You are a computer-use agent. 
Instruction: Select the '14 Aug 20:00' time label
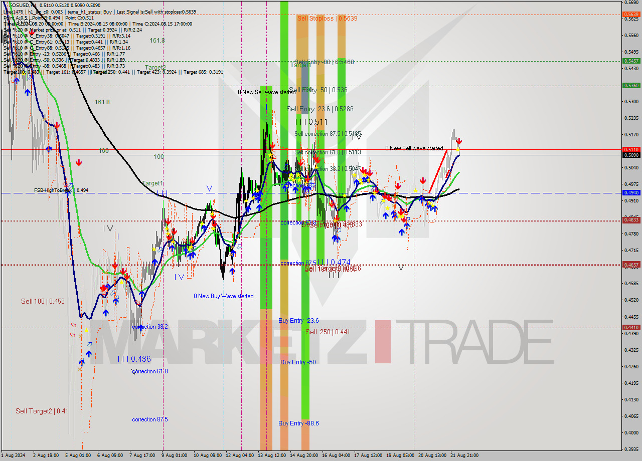coord(304,455)
